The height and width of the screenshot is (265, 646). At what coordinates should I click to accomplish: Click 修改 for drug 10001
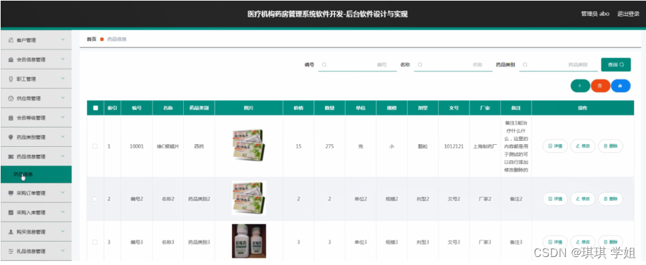[582, 146]
